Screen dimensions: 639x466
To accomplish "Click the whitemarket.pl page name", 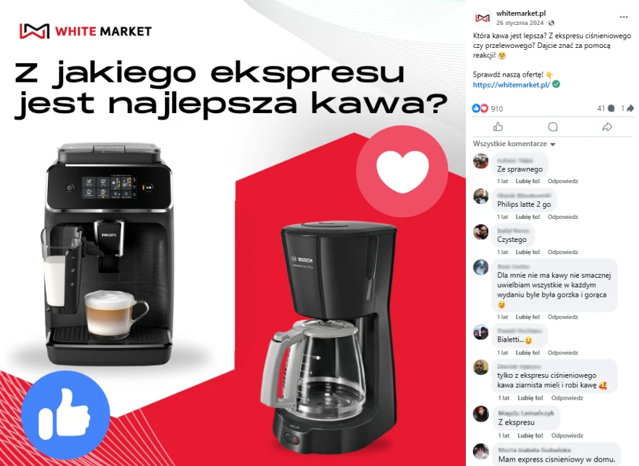I will point(520,13).
